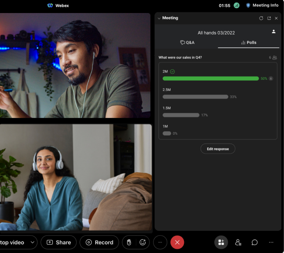The height and width of the screenshot is (253, 284).
Task: Click the Edit response button
Action: (x=218, y=149)
